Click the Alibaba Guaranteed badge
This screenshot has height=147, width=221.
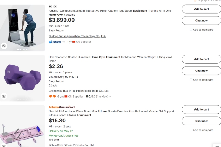point(62,107)
